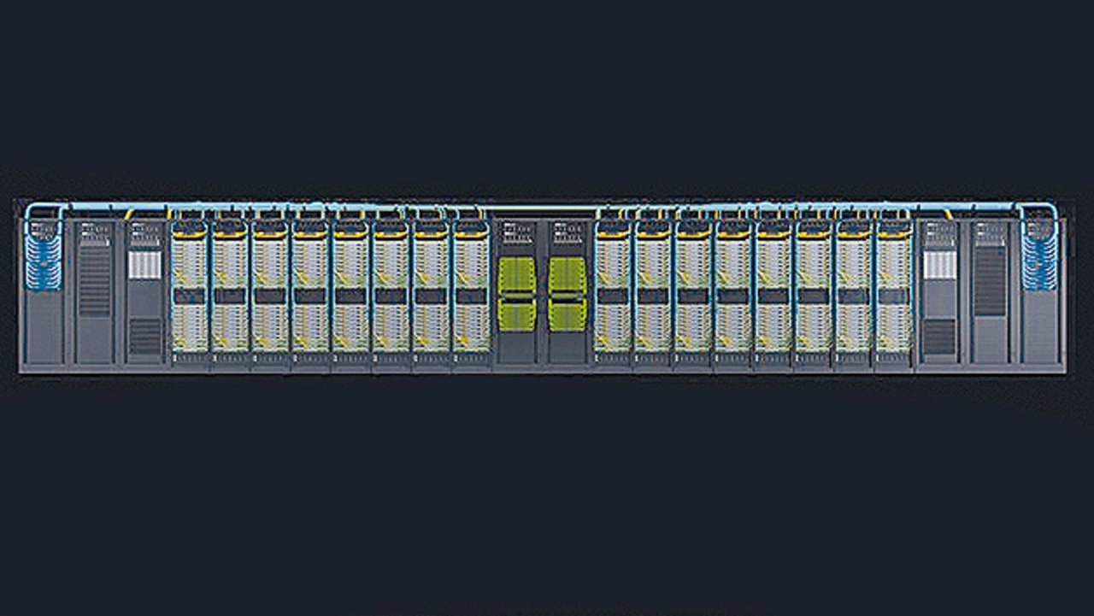Click the dark middle band of rightmost compute rack
Viewport: 1094px width, 616px height.
[x=894, y=296]
